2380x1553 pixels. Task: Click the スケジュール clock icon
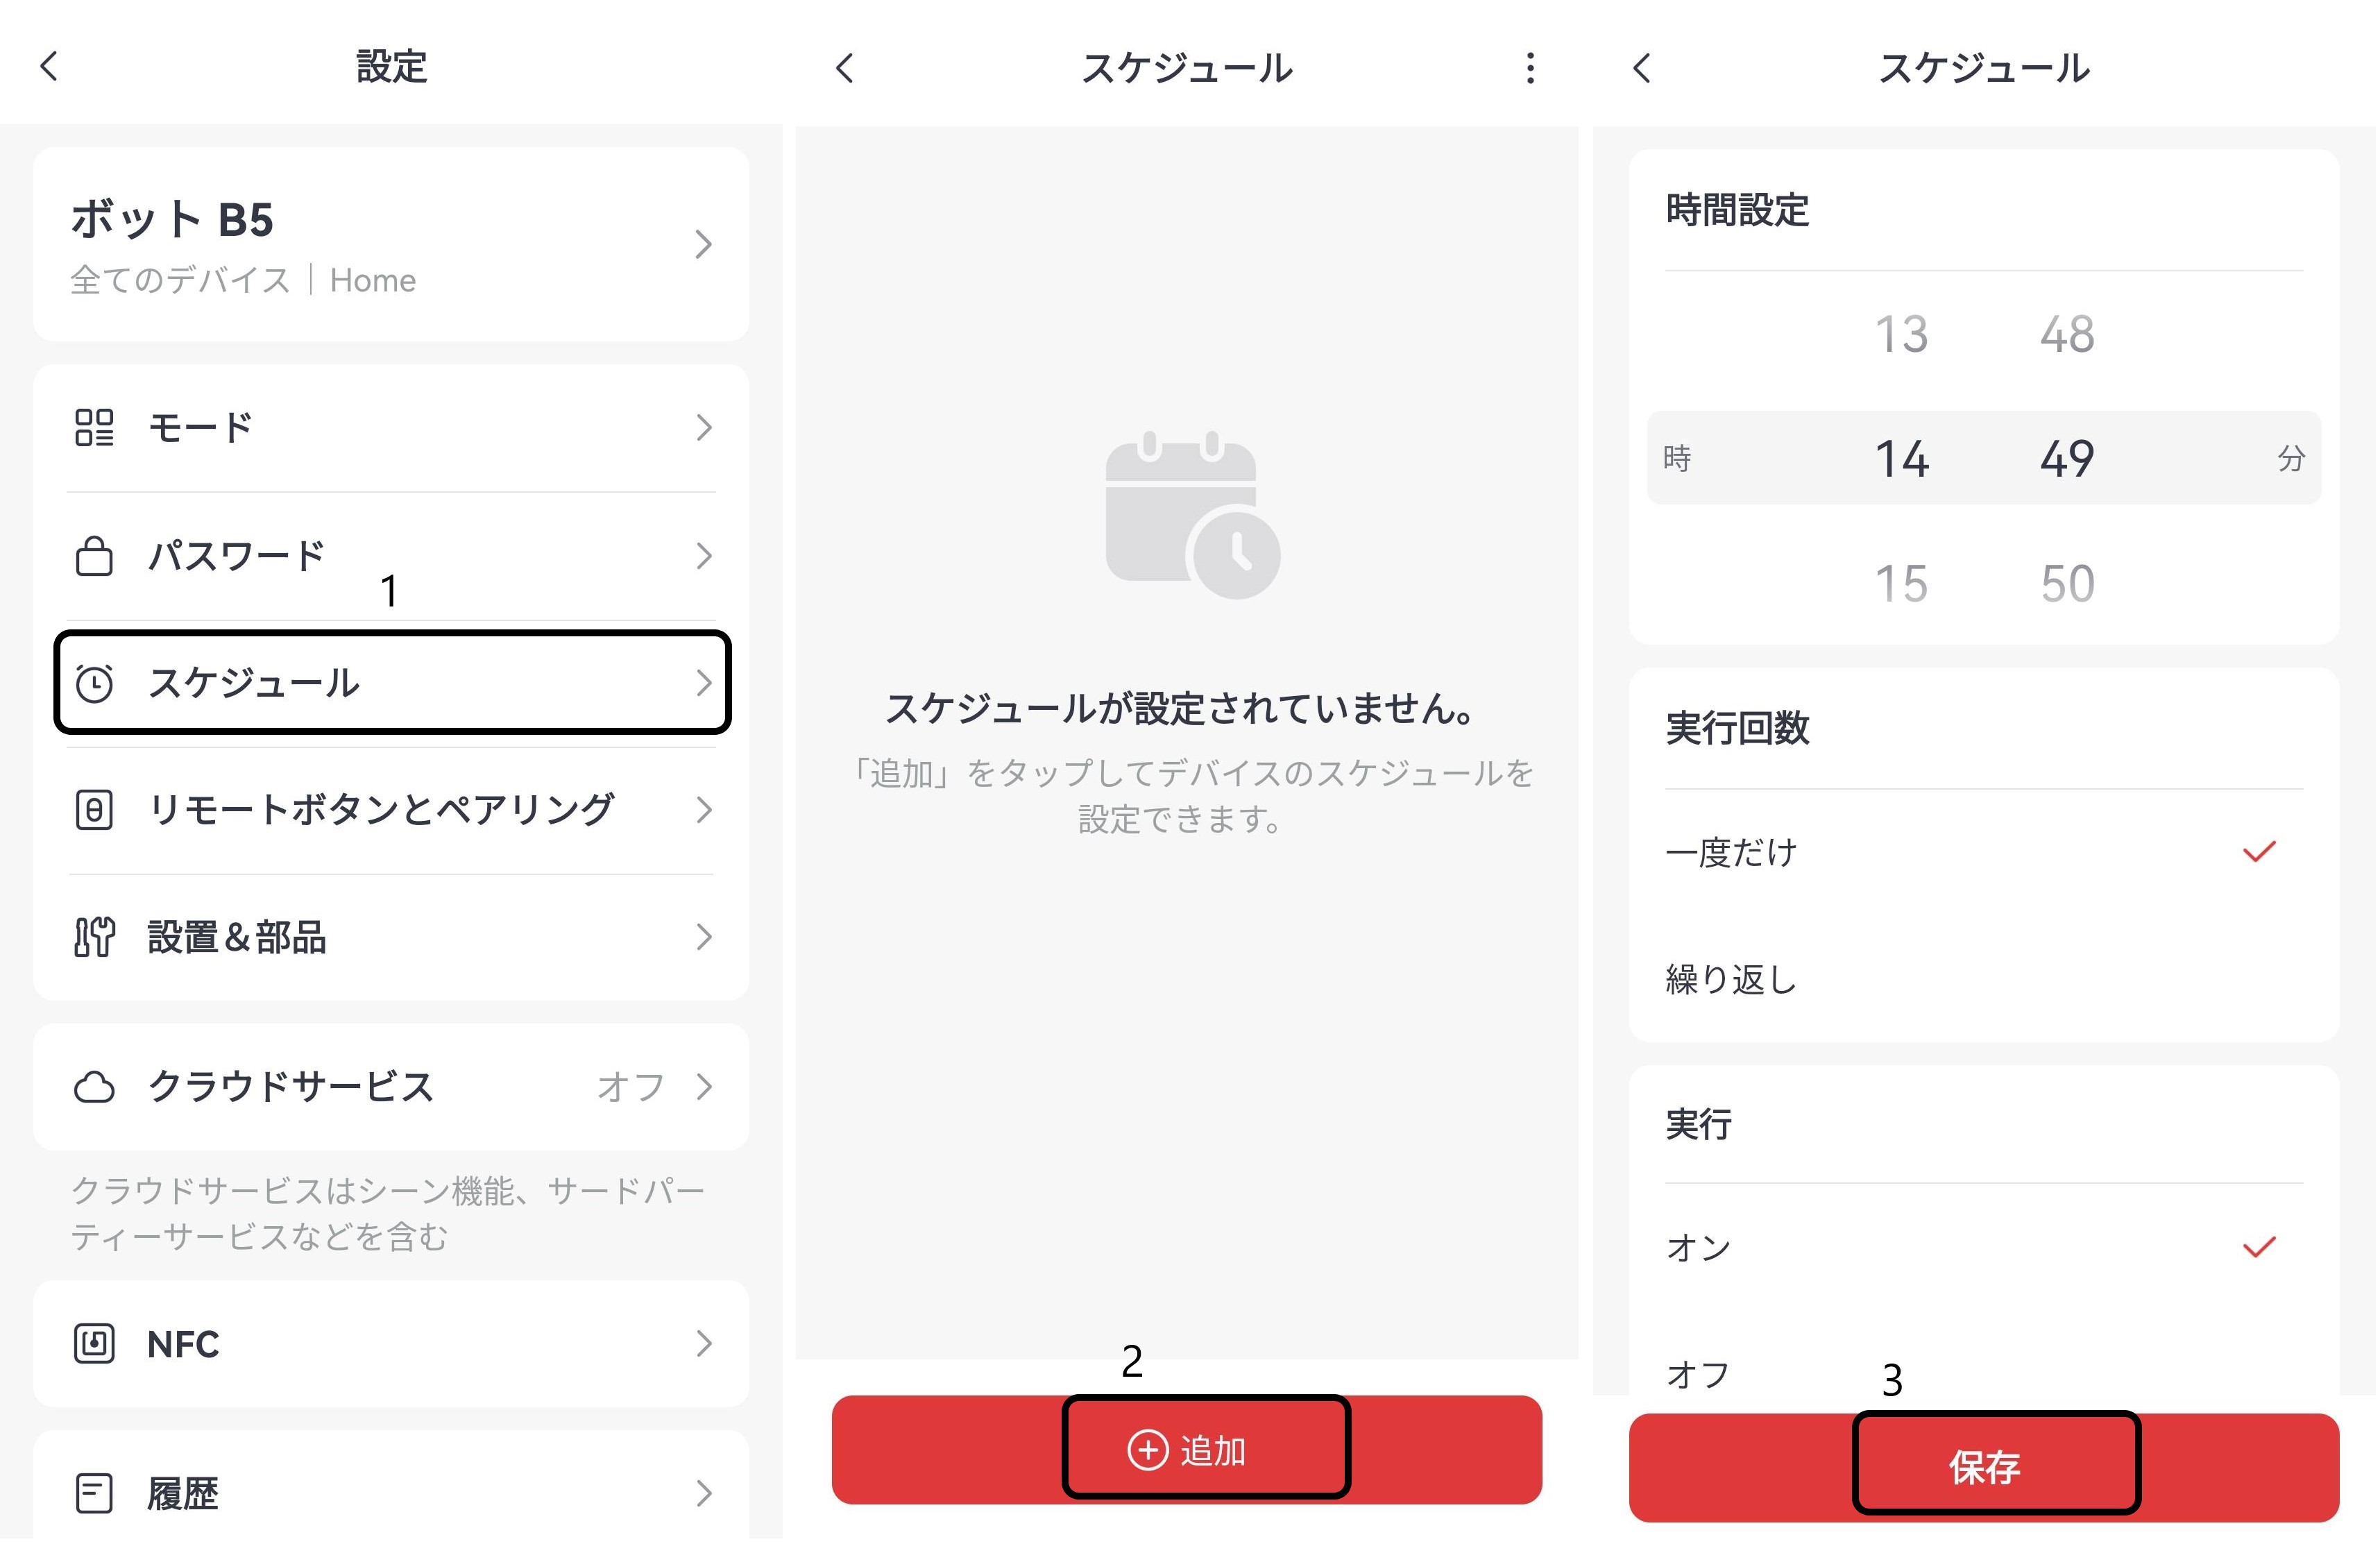coord(95,683)
